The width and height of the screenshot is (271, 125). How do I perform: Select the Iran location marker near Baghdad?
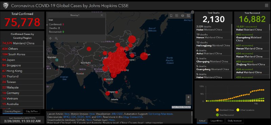click(57, 60)
